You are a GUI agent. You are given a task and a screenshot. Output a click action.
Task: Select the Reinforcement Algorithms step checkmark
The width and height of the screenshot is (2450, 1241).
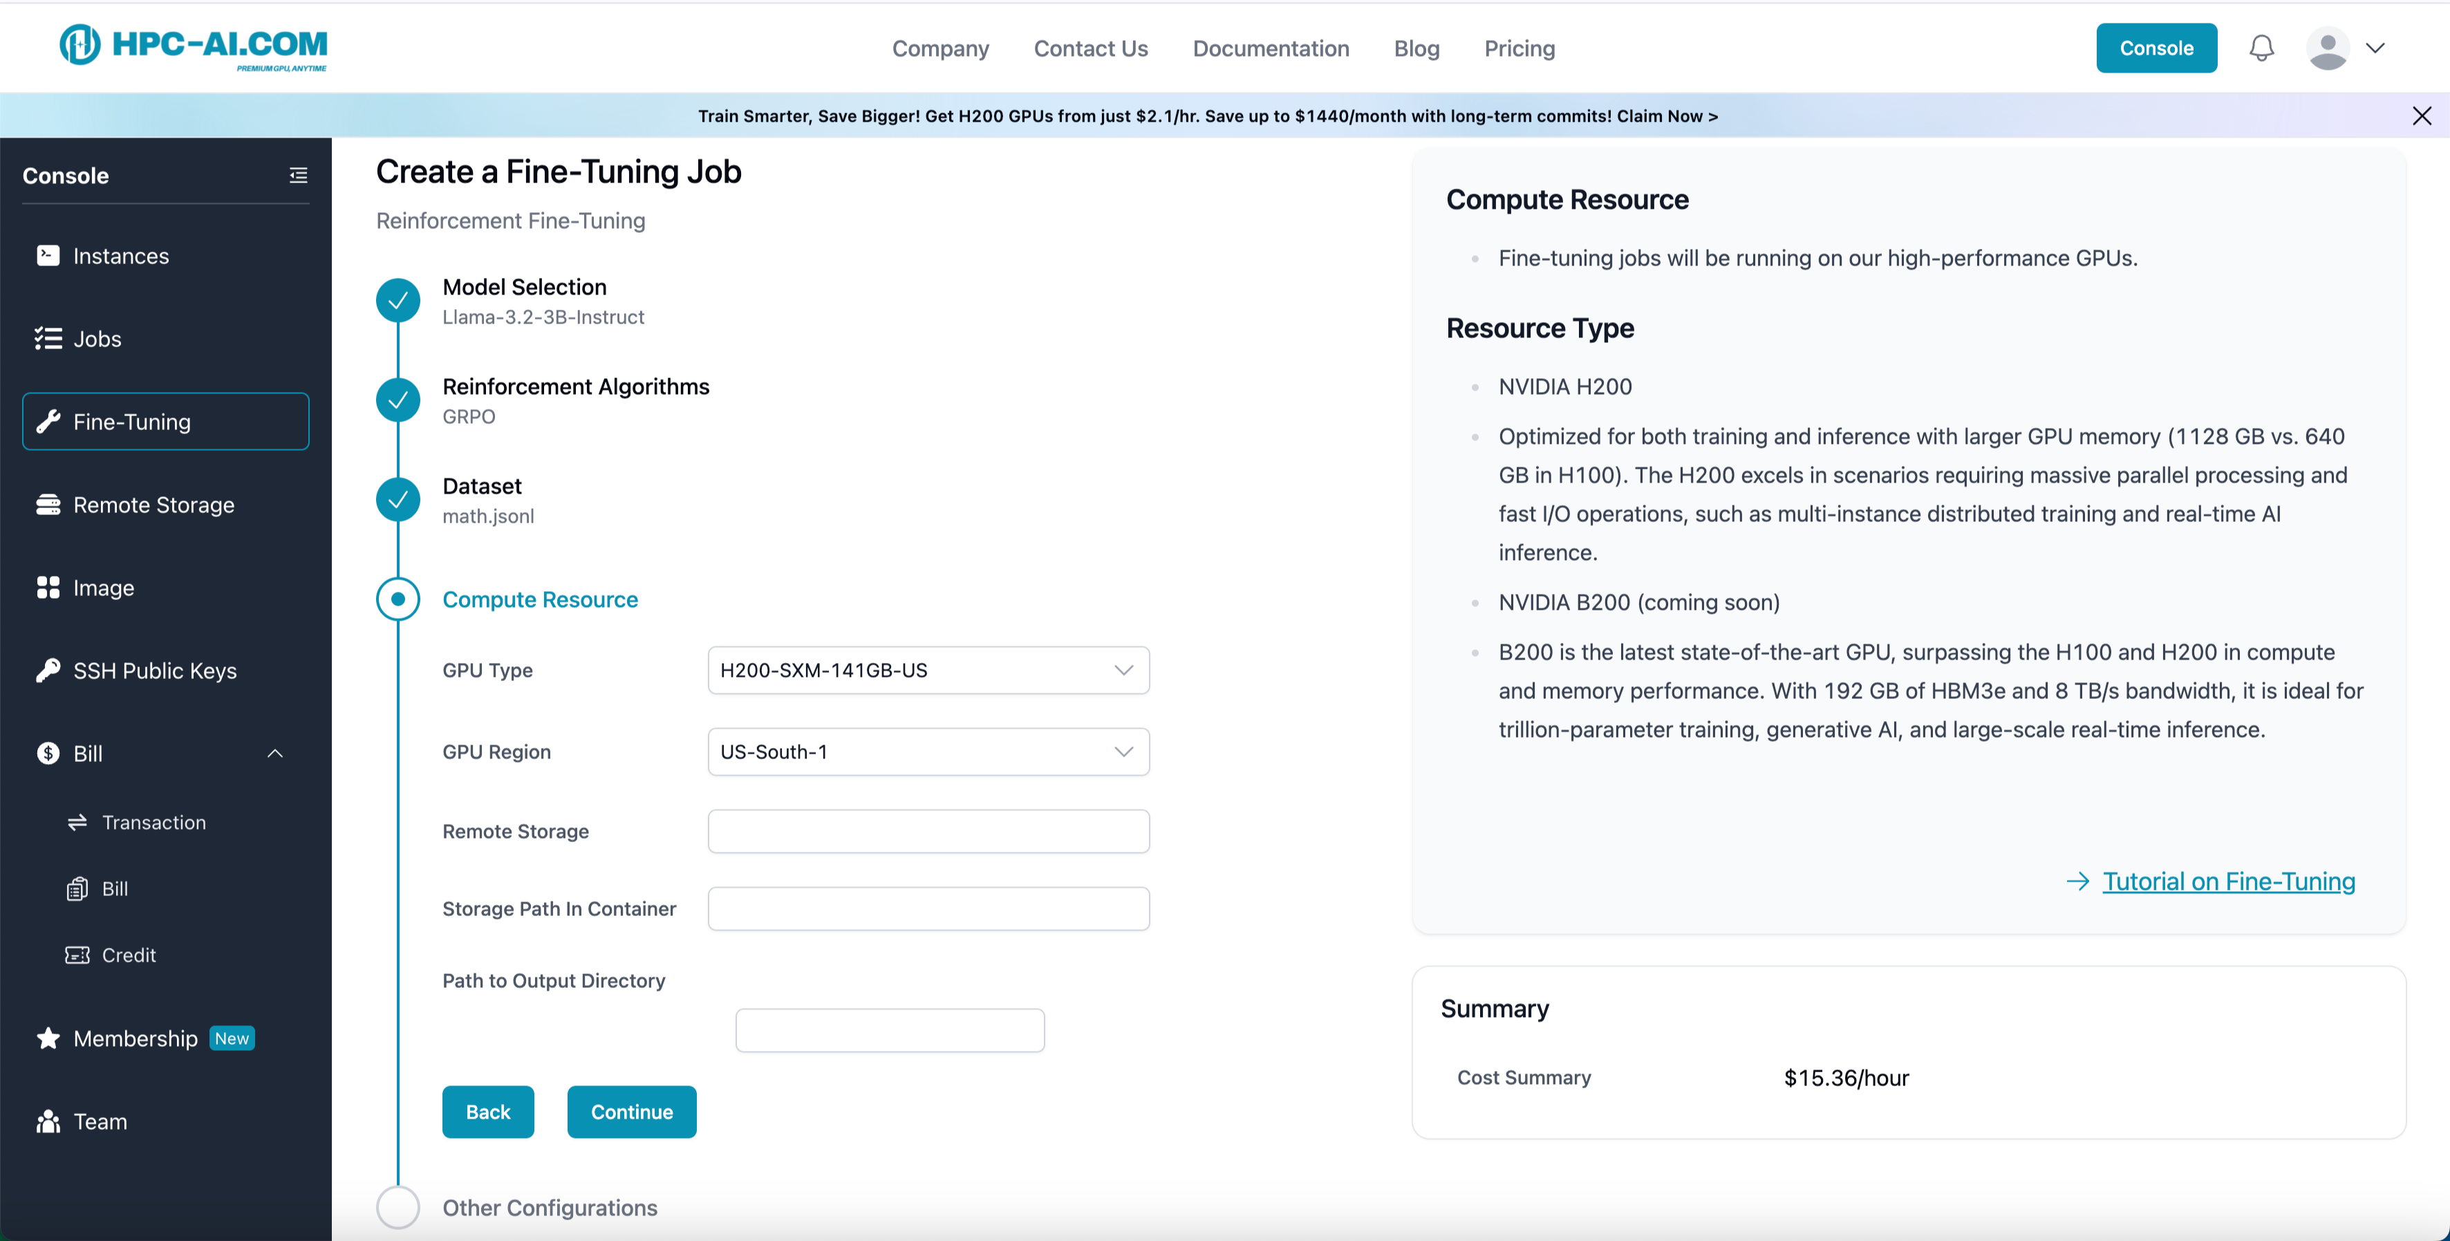tap(398, 400)
